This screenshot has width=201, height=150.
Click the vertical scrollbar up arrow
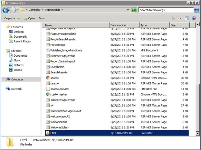pyautogui.click(x=197, y=24)
